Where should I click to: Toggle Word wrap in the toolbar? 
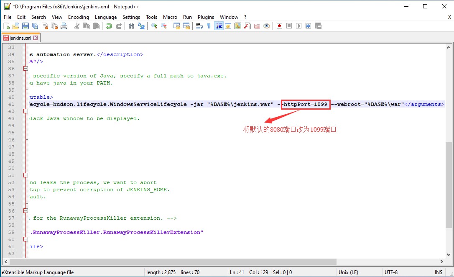199,26
